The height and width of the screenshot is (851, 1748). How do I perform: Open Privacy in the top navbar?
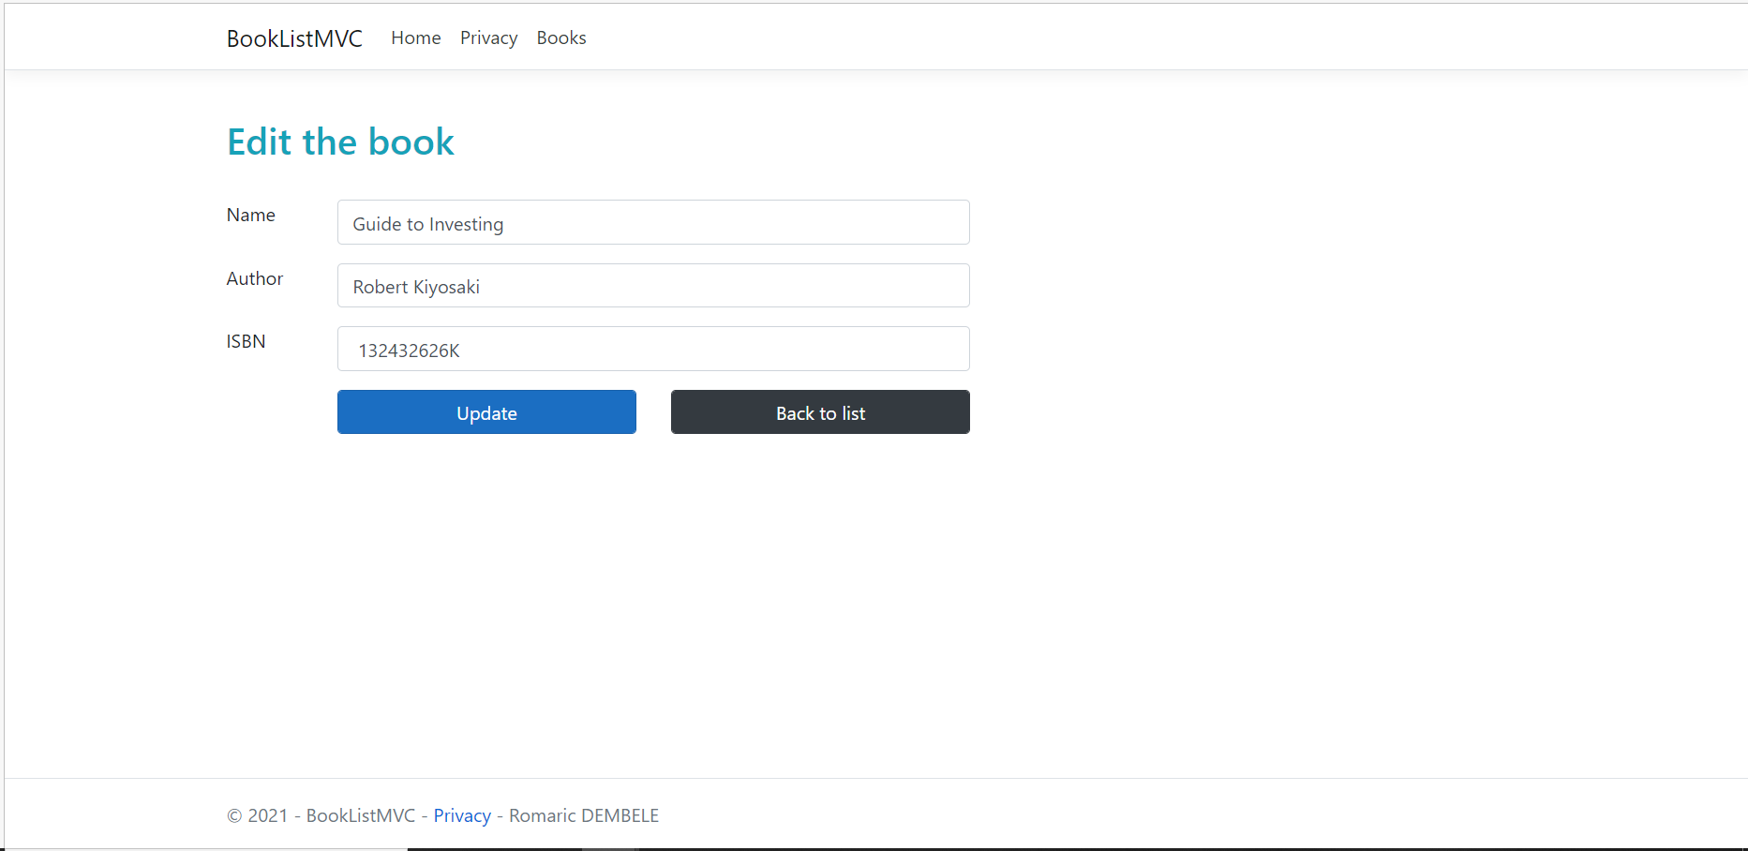tap(488, 37)
